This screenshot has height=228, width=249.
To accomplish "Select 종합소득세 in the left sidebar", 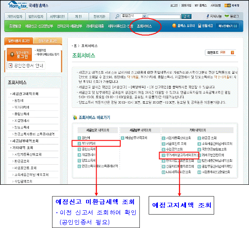I will [x=22, y=114].
